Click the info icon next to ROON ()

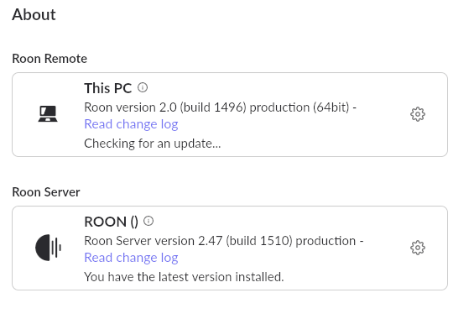click(148, 221)
